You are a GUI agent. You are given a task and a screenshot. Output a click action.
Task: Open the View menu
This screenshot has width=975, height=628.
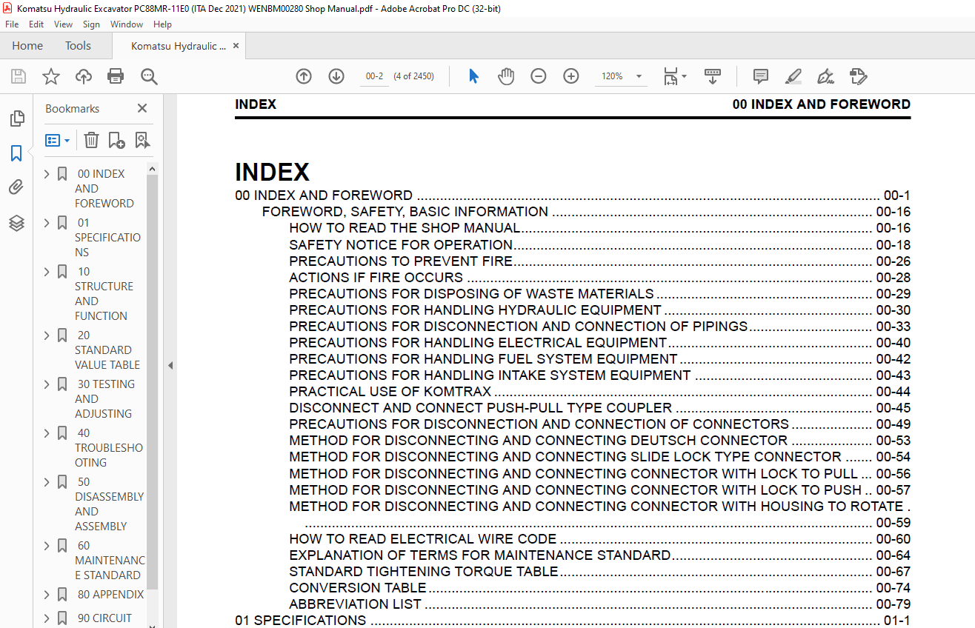[63, 24]
